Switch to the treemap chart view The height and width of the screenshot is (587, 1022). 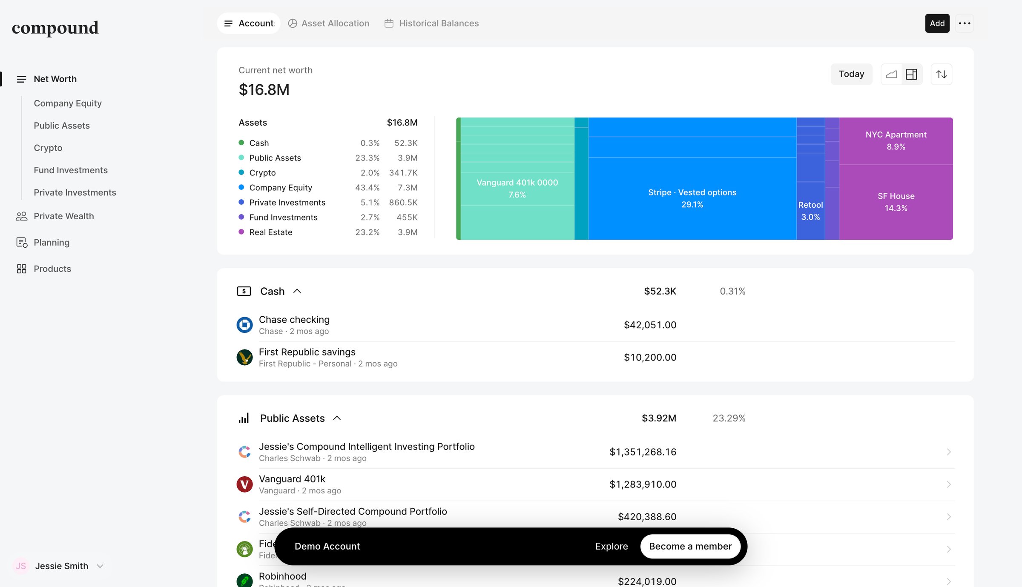(x=912, y=74)
